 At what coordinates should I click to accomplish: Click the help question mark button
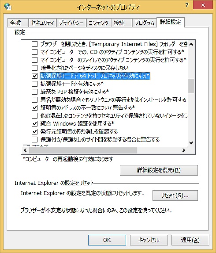[x=187, y=5]
